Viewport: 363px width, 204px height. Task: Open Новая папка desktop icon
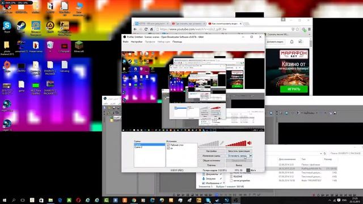tap(36, 46)
